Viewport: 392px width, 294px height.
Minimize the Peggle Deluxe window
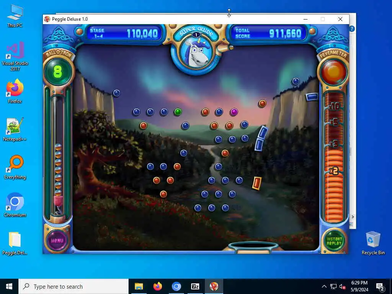click(x=305, y=19)
